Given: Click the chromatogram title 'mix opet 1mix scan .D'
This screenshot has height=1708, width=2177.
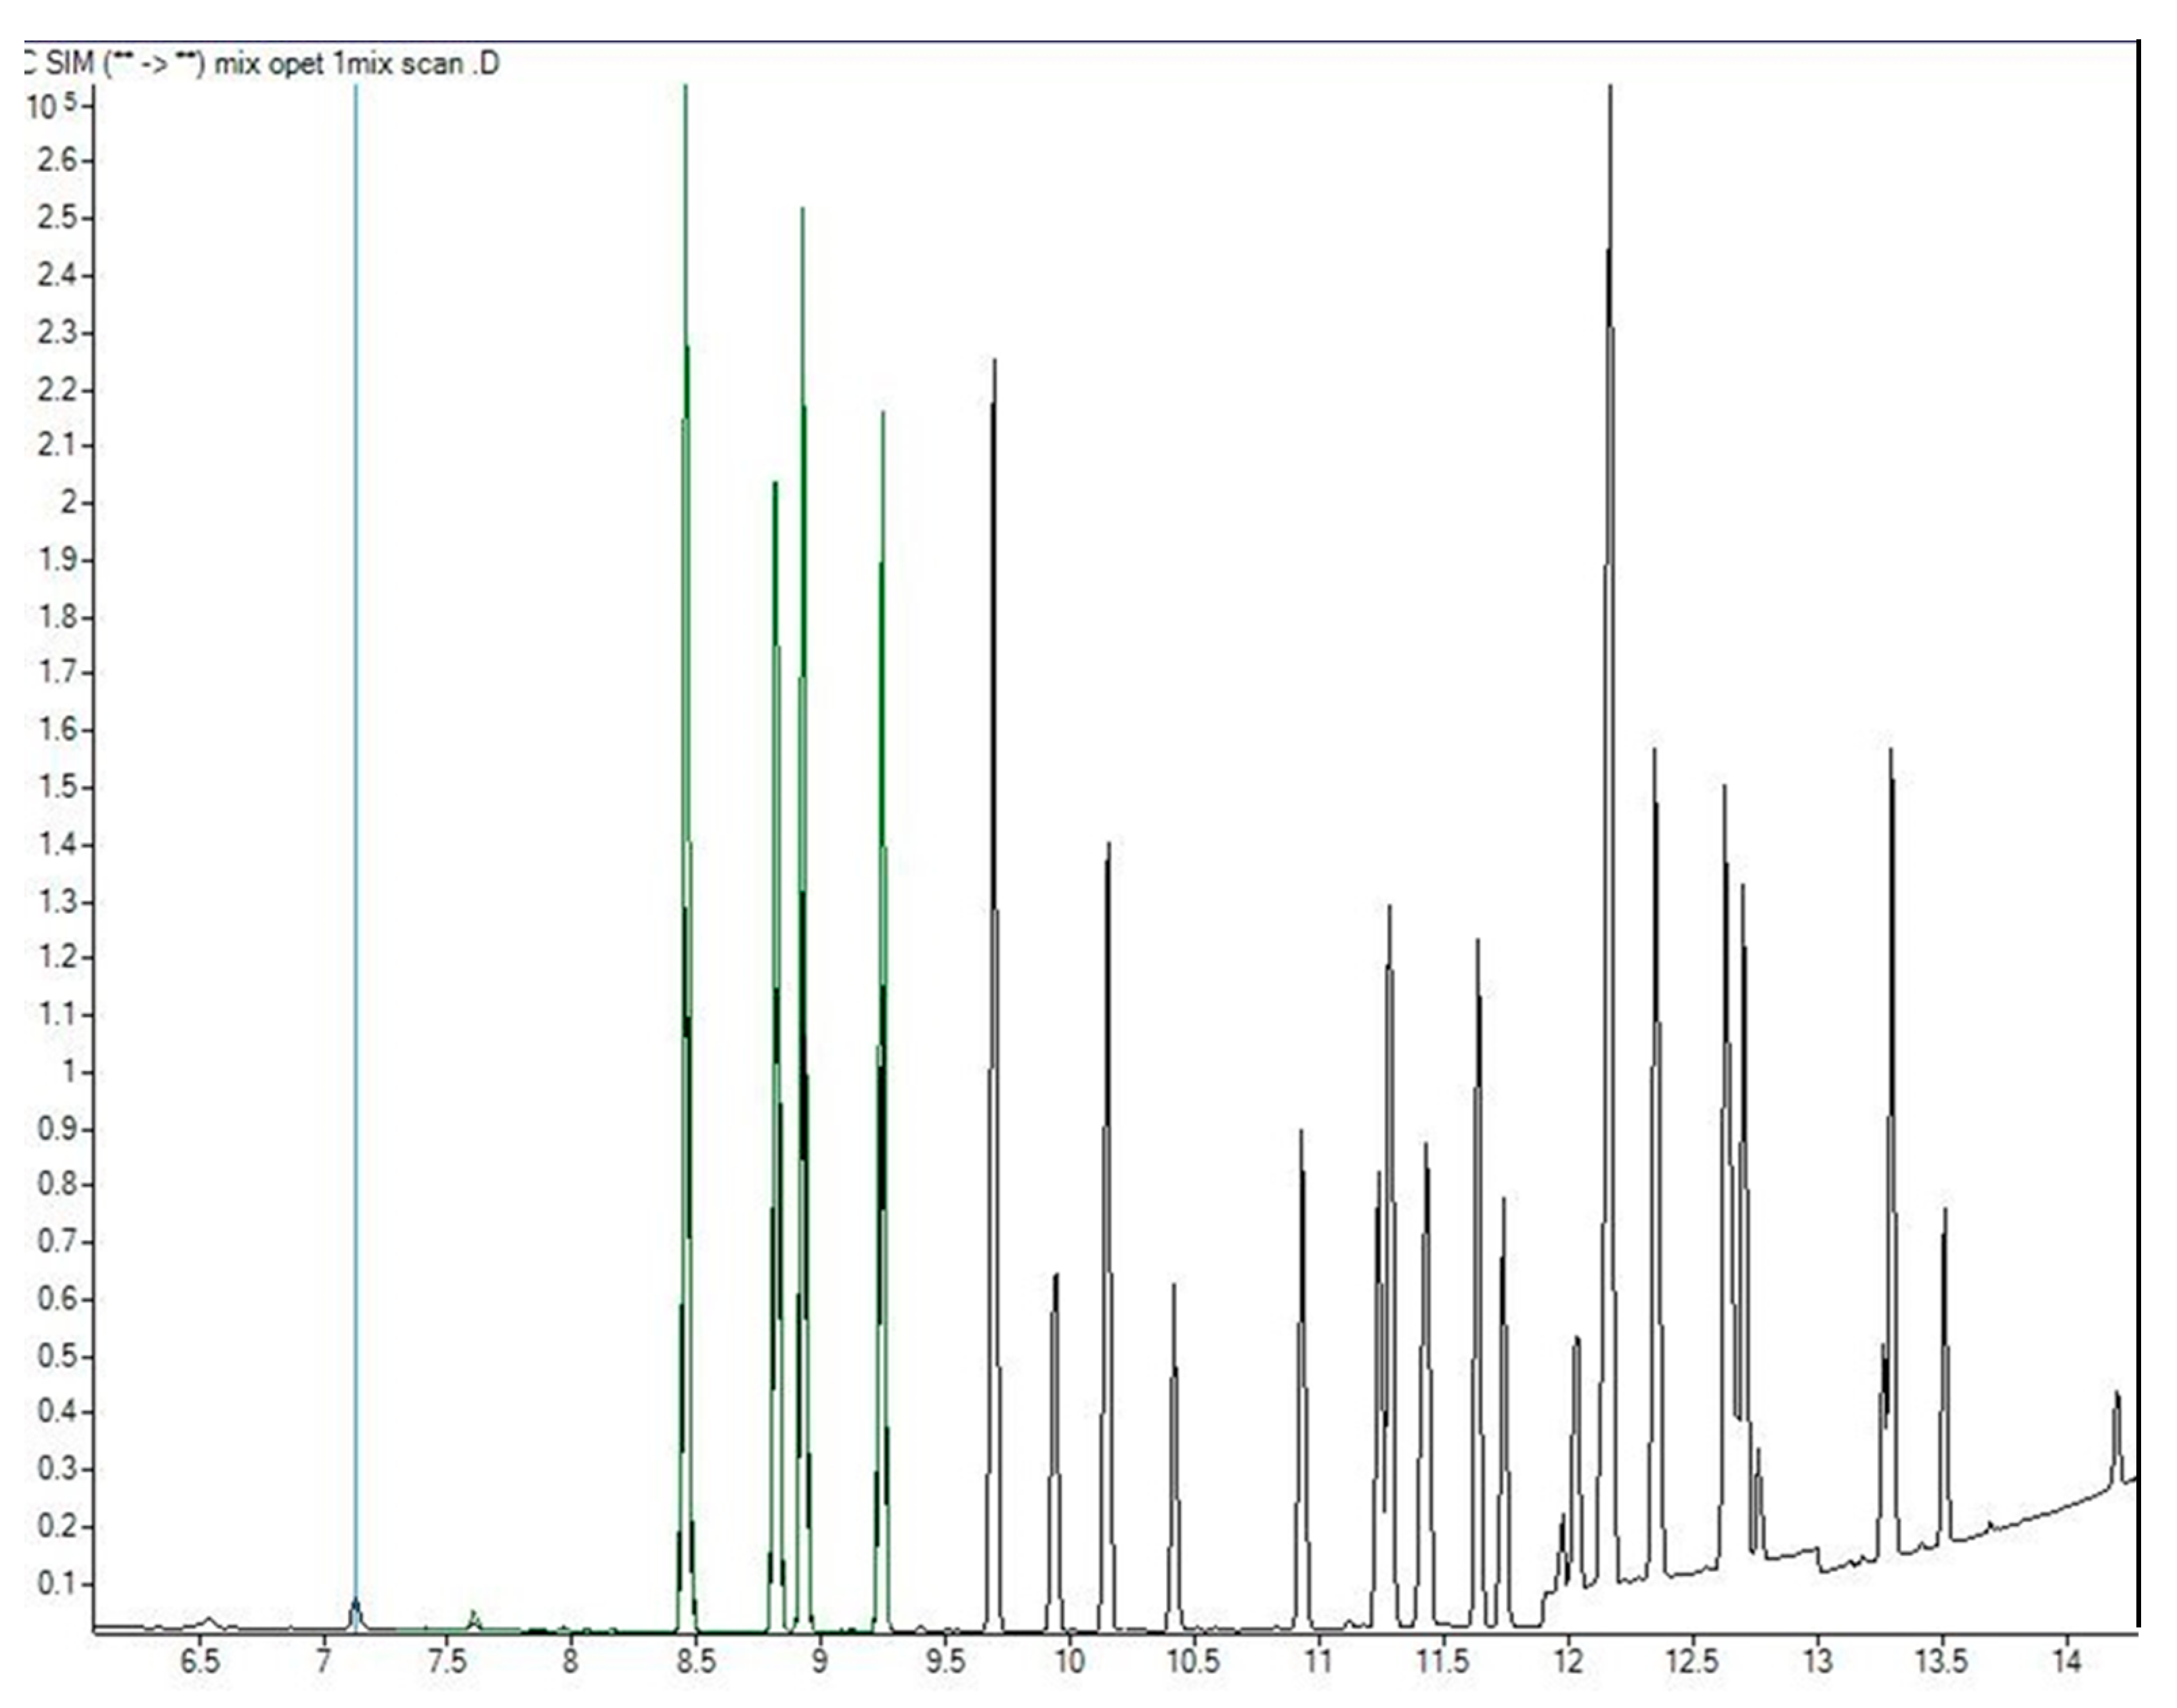Looking at the screenshot, I should 357,64.
